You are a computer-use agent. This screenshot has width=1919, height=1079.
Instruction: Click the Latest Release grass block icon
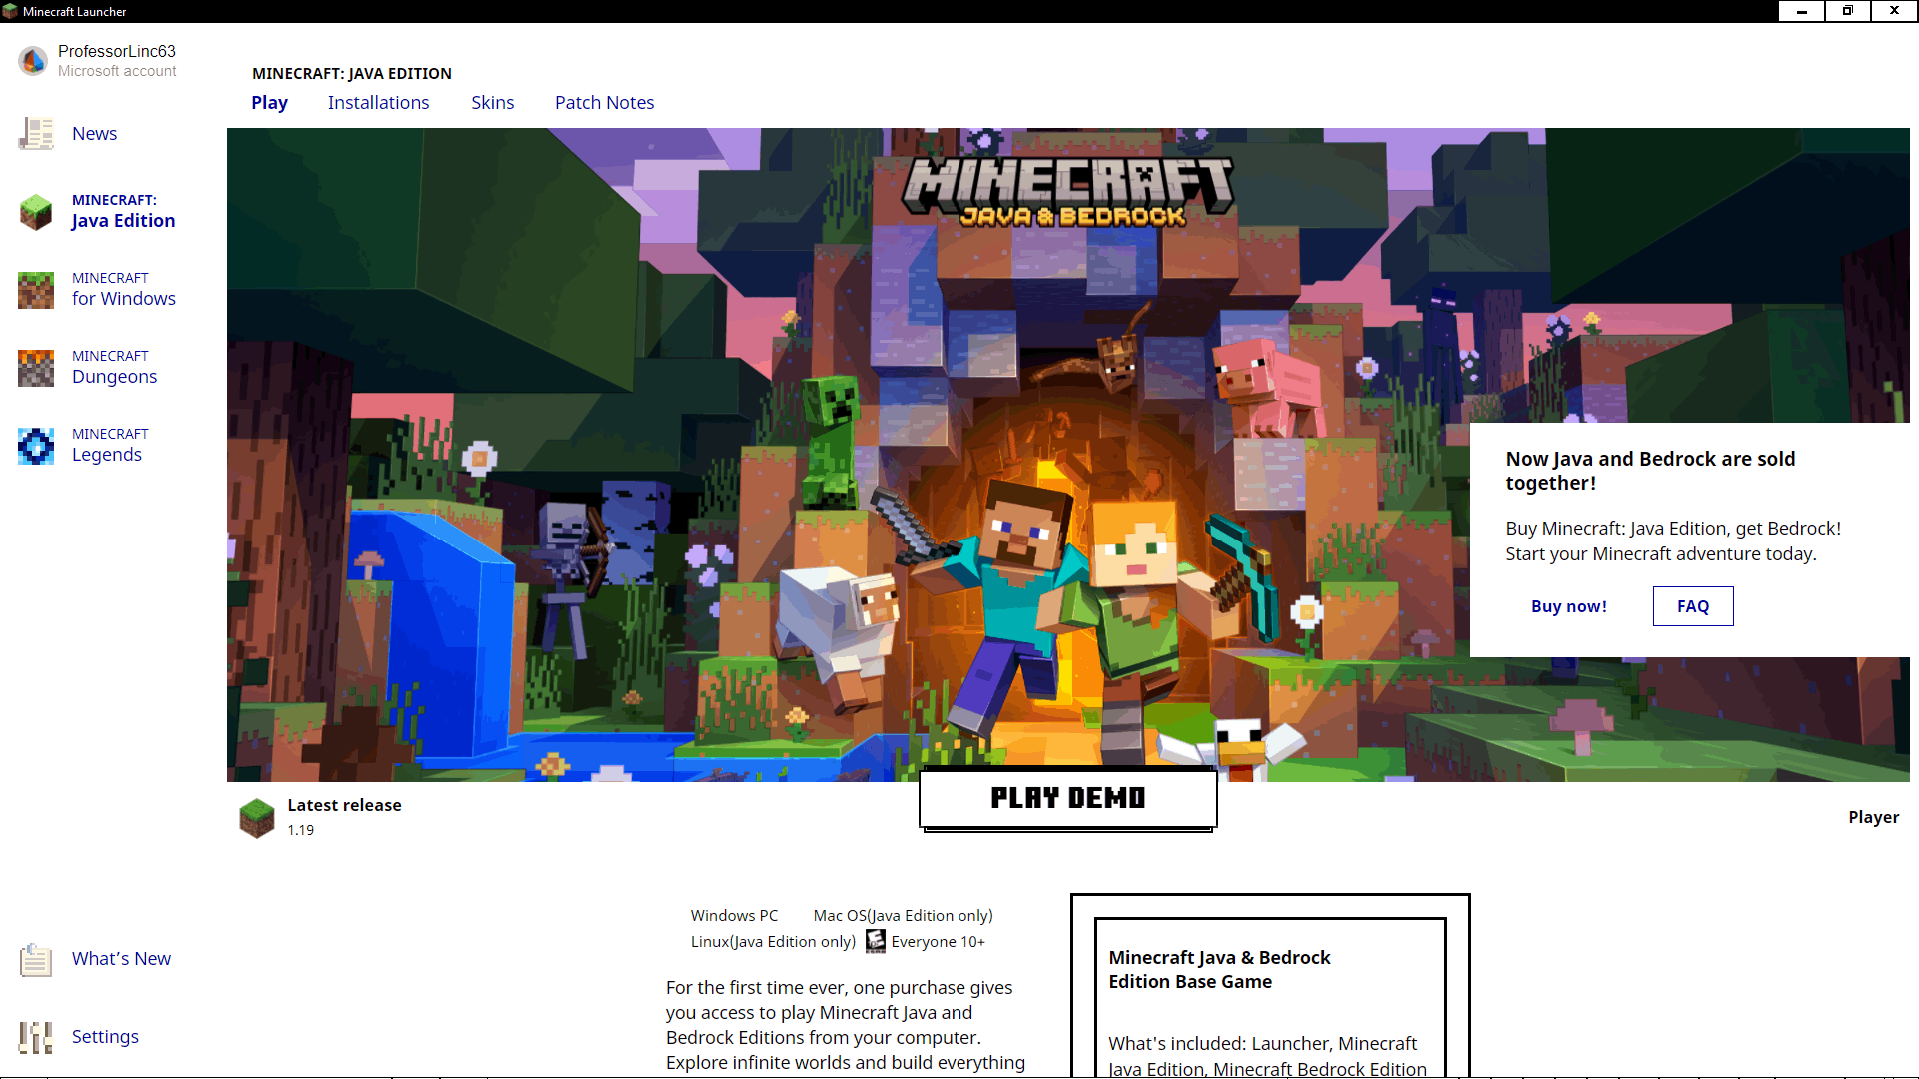tap(257, 815)
